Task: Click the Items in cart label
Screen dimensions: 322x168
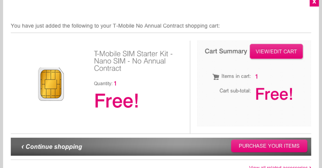Action: [236, 77]
